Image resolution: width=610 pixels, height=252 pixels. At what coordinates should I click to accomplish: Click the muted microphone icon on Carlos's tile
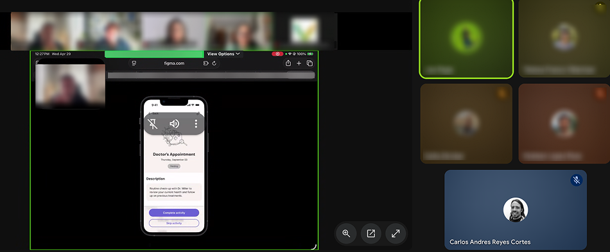pos(577,180)
